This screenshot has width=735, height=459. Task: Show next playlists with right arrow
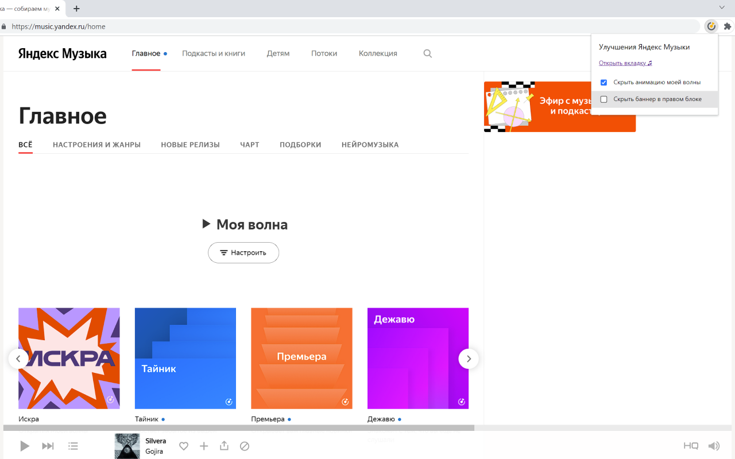click(x=469, y=359)
